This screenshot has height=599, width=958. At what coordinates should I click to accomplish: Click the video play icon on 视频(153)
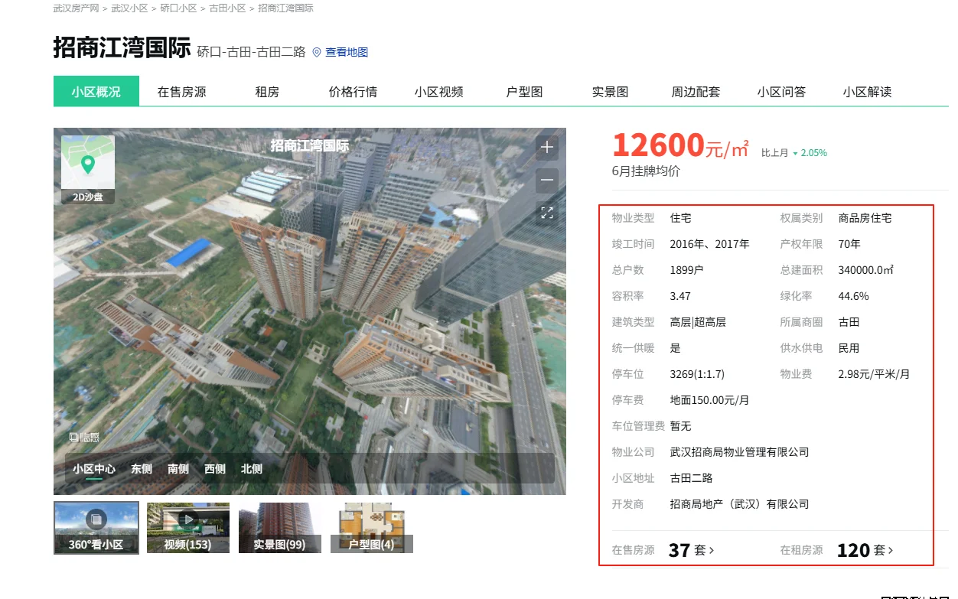(188, 519)
